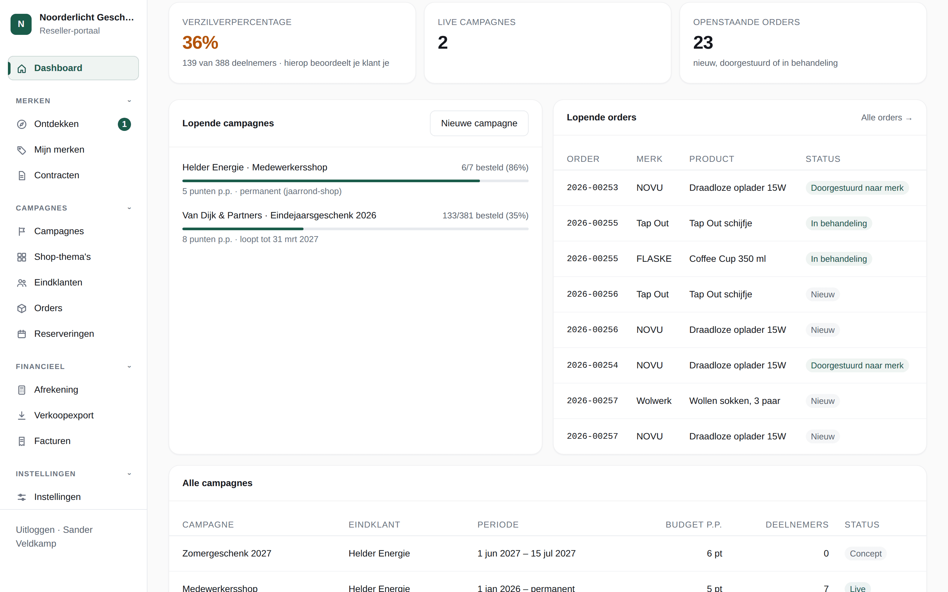Image resolution: width=948 pixels, height=592 pixels.
Task: Click the Nieuwe campagne button
Action: pyautogui.click(x=479, y=123)
